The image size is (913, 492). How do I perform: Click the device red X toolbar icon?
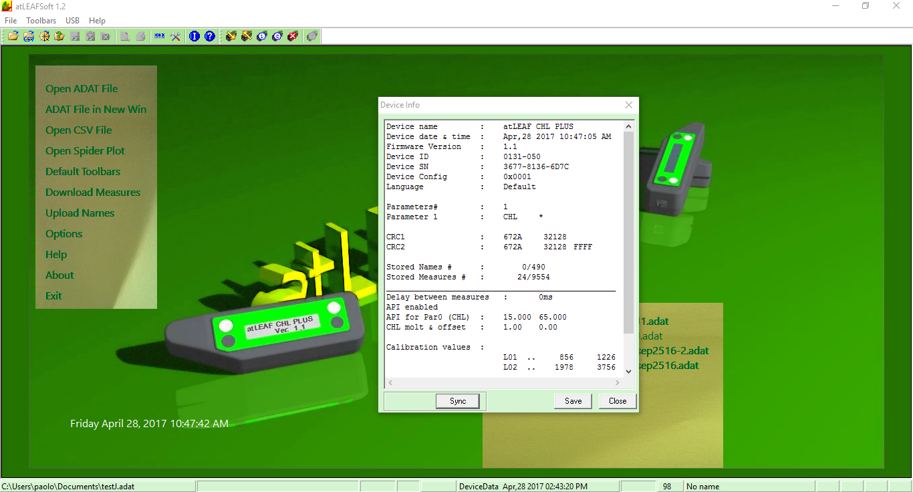point(292,36)
